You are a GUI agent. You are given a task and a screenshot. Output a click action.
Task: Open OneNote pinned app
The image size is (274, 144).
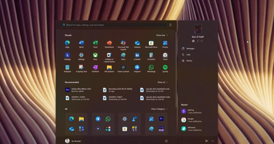click(x=95, y=69)
